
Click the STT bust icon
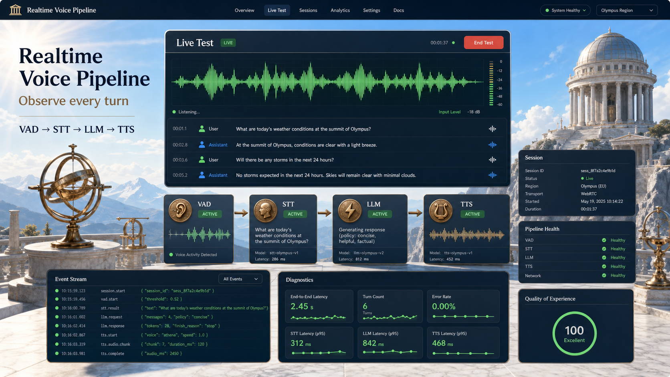coord(265,210)
